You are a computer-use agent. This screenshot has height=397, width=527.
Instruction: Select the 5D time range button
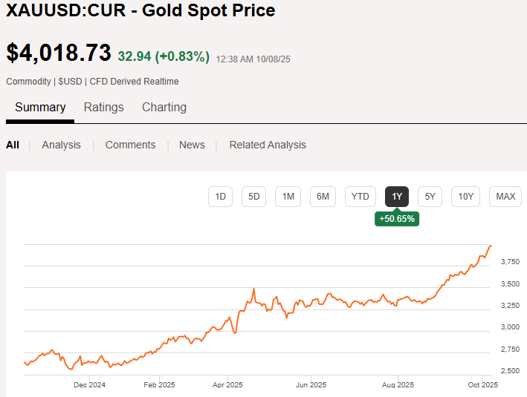(253, 197)
